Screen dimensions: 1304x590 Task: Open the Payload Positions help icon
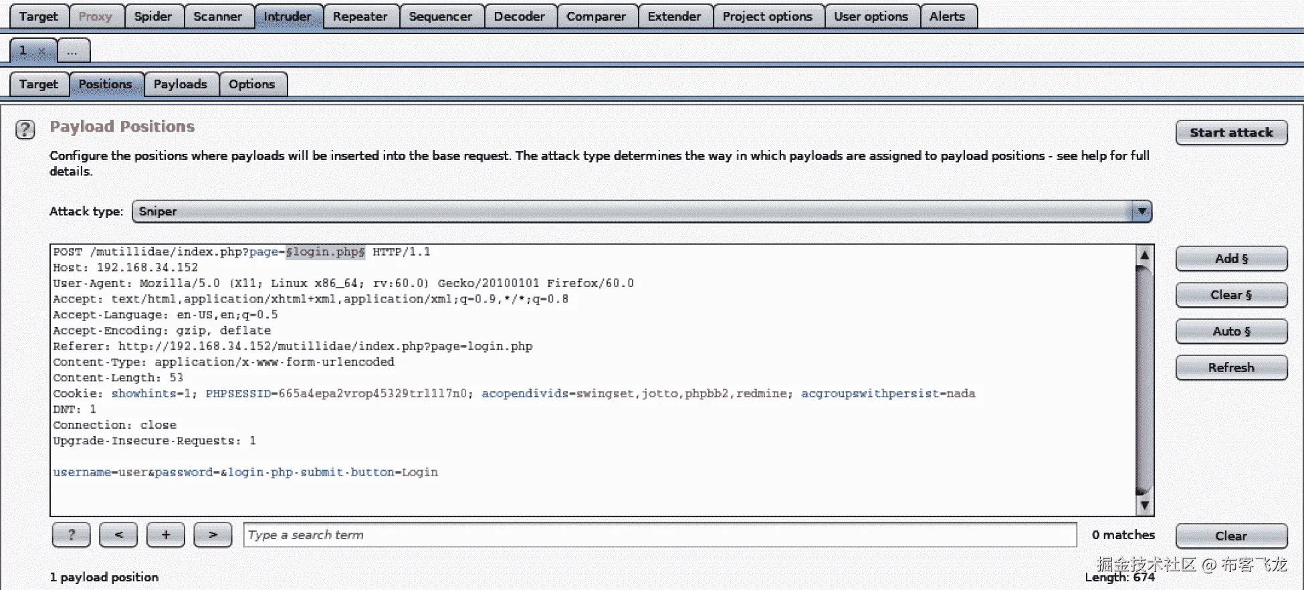[25, 129]
